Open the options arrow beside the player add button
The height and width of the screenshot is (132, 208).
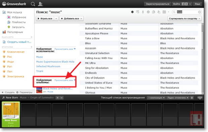(x=61, y=98)
